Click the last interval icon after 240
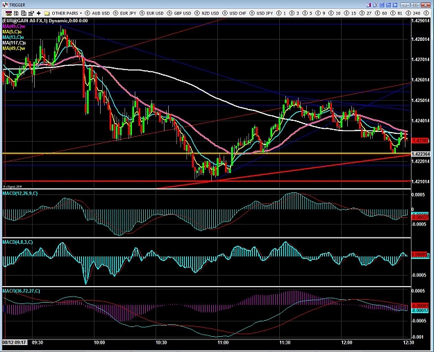The height and width of the screenshot is (352, 434). point(426,13)
